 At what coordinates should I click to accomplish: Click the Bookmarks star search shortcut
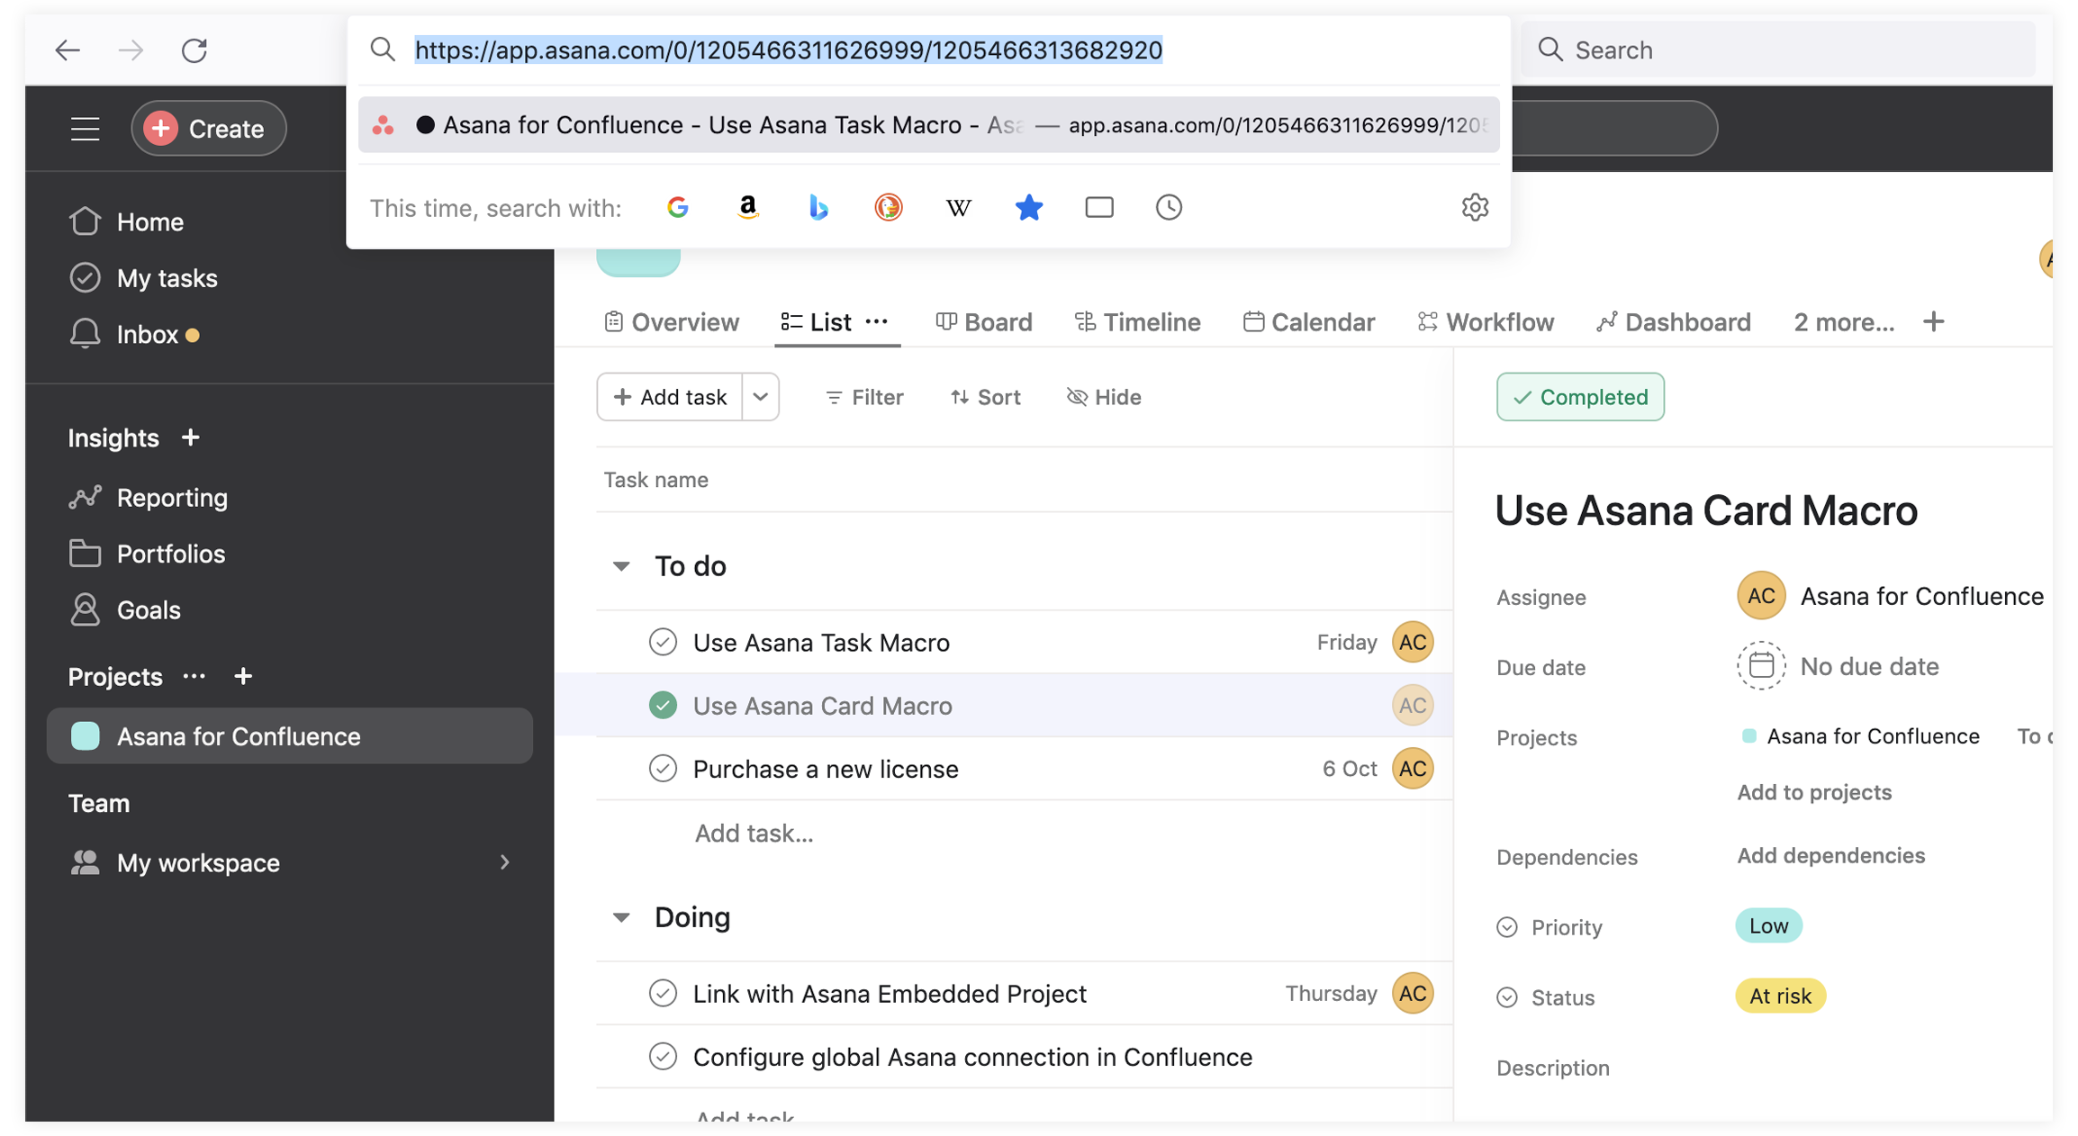1028,208
